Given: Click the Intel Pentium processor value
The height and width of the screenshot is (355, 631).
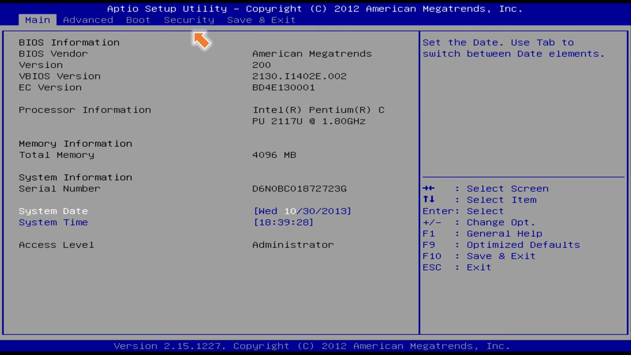Looking at the screenshot, I should click(318, 116).
